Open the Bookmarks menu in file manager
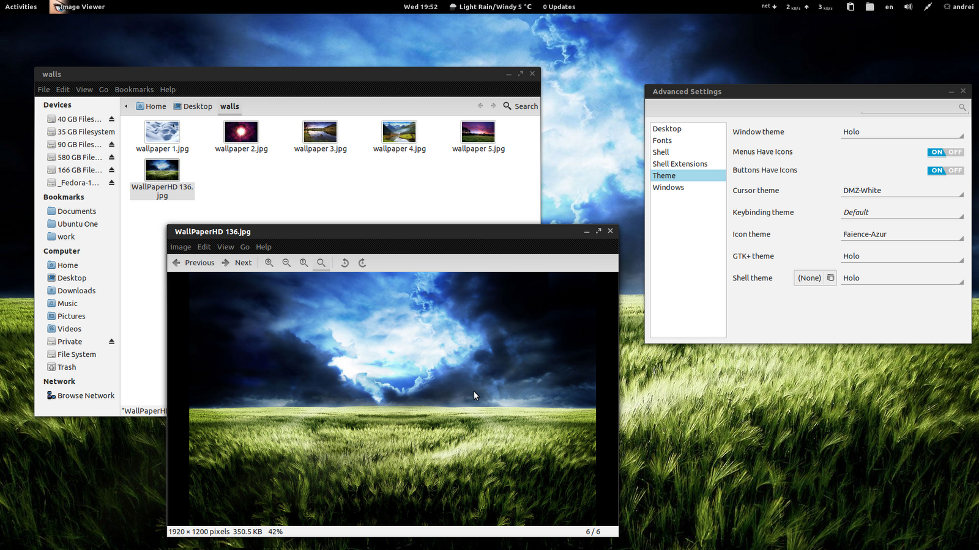Screen dimensions: 979x550 click(134, 89)
